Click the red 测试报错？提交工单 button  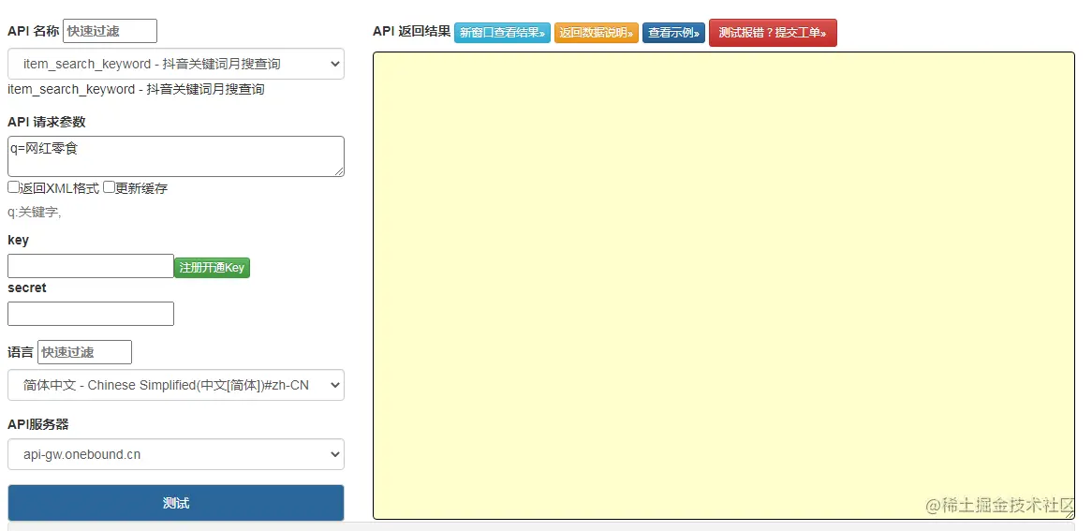(773, 33)
